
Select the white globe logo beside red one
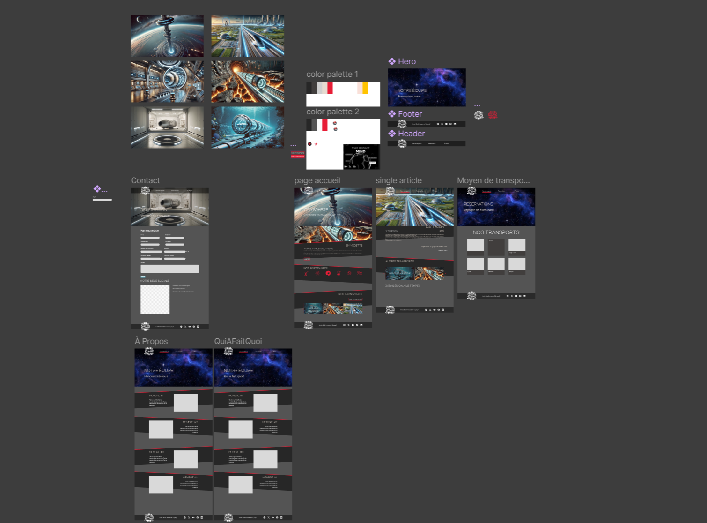(x=479, y=115)
